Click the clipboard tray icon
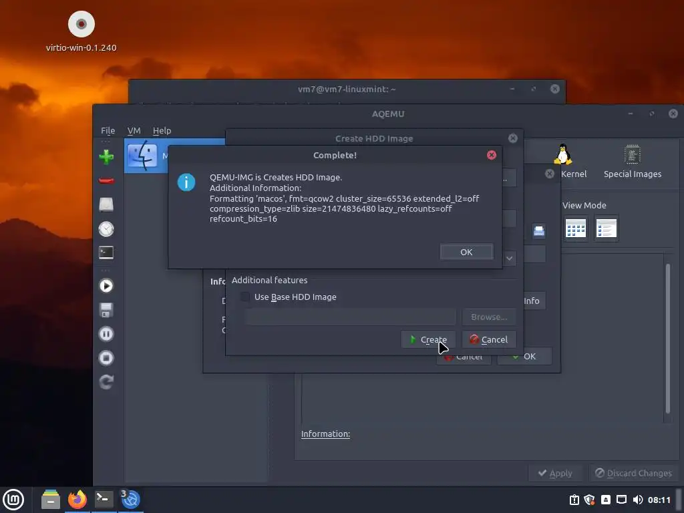684x513 pixels. (574, 500)
